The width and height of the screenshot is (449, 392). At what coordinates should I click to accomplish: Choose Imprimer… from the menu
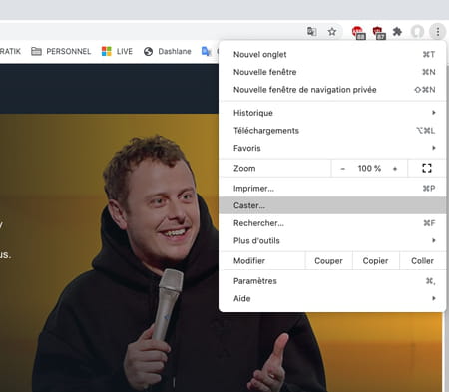pyautogui.click(x=332, y=189)
